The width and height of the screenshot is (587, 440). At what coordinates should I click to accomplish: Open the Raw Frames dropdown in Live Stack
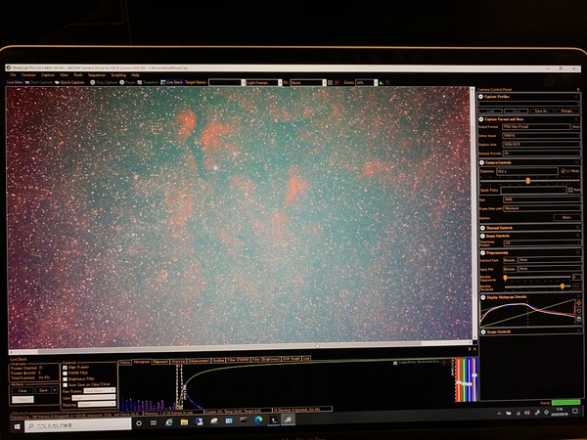[x=99, y=390]
